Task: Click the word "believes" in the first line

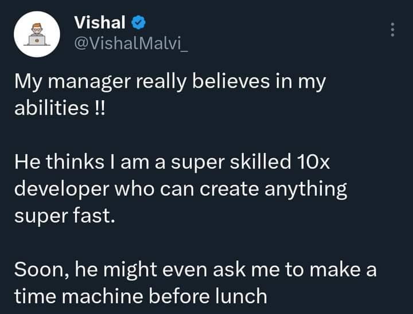Action: pyautogui.click(x=231, y=81)
